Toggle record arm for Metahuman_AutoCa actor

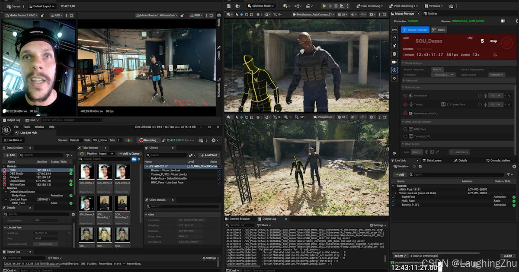coord(405,113)
